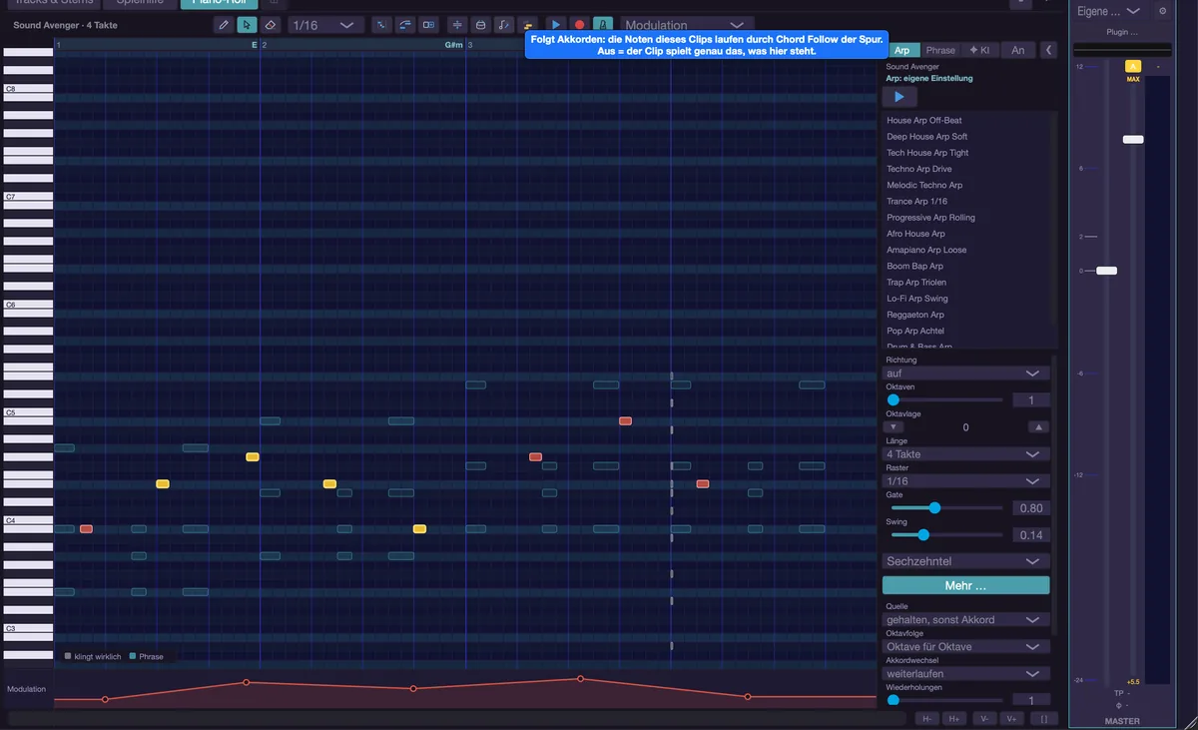Switch to the Arp tab
Image resolution: width=1198 pixels, height=730 pixels.
click(x=901, y=50)
